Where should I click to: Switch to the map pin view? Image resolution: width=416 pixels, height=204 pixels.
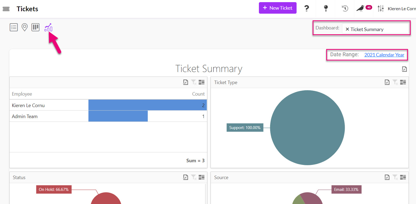[x=25, y=27]
